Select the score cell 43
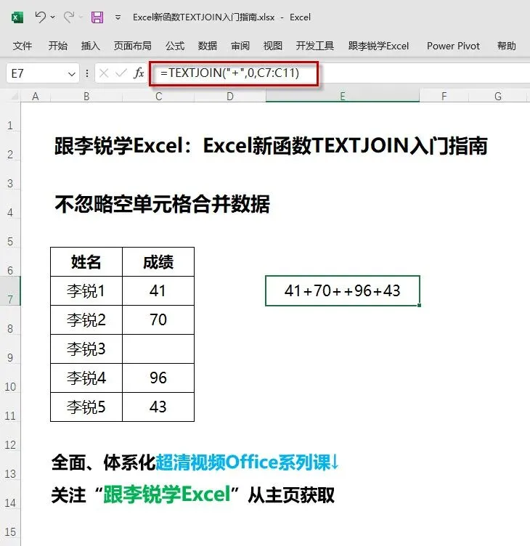 [x=158, y=407]
